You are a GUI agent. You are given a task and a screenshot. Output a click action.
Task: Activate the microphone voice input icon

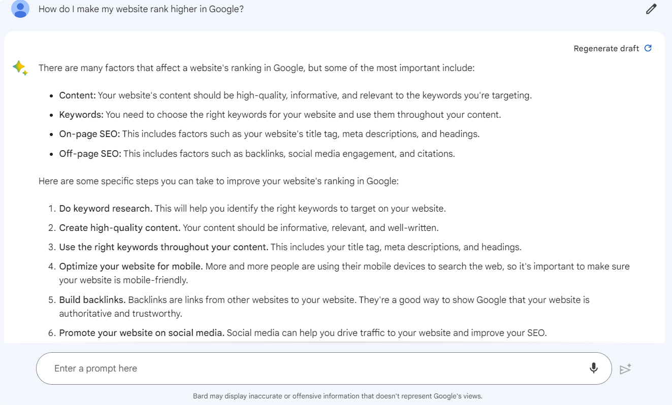[593, 368]
